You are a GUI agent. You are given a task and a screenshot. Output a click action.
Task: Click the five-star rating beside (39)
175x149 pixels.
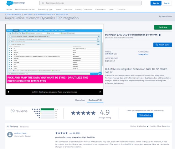click(109, 54)
